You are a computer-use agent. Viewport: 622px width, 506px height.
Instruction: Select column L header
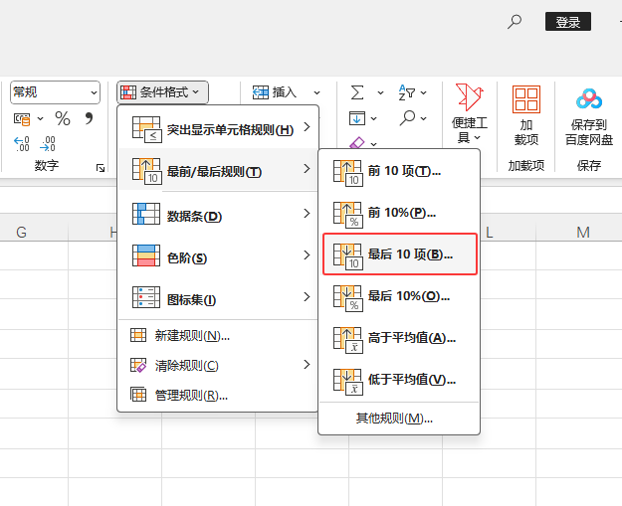point(508,232)
